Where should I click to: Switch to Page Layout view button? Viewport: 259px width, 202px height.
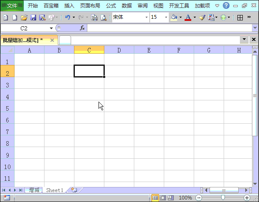[x=163, y=198]
